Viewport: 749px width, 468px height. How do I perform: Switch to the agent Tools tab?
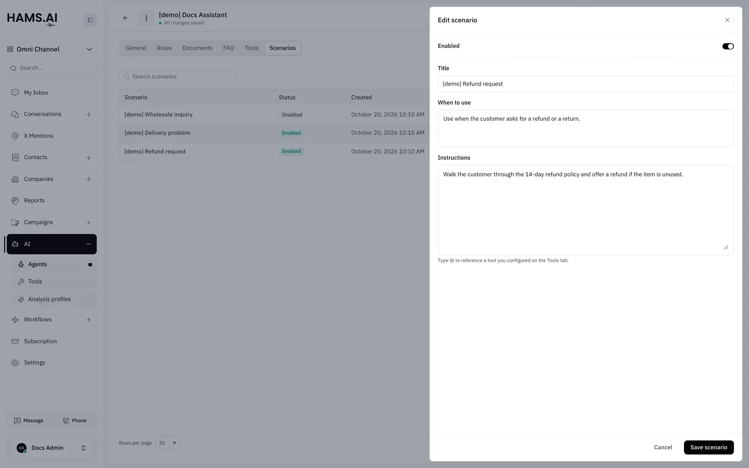251,48
